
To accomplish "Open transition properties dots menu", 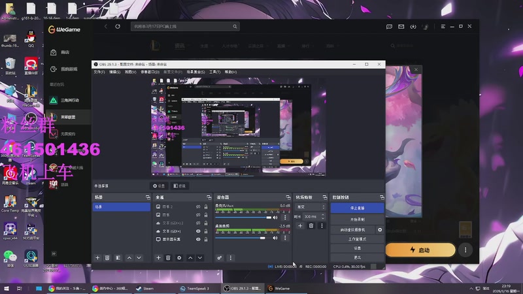I will (322, 225).
